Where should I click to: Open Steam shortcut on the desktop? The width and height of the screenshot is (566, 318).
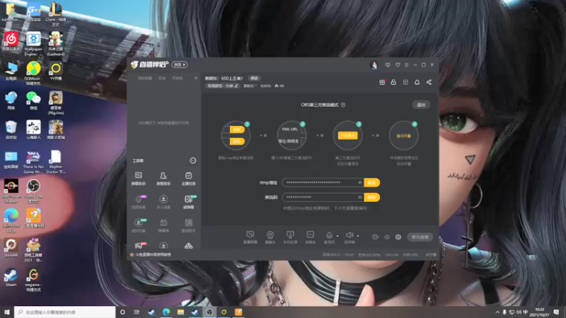click(11, 278)
